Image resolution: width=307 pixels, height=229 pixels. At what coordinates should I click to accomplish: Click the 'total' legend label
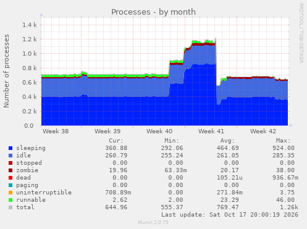[x=25, y=207]
